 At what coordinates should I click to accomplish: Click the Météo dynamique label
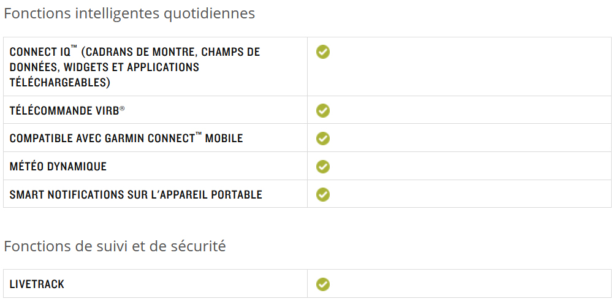coord(58,167)
